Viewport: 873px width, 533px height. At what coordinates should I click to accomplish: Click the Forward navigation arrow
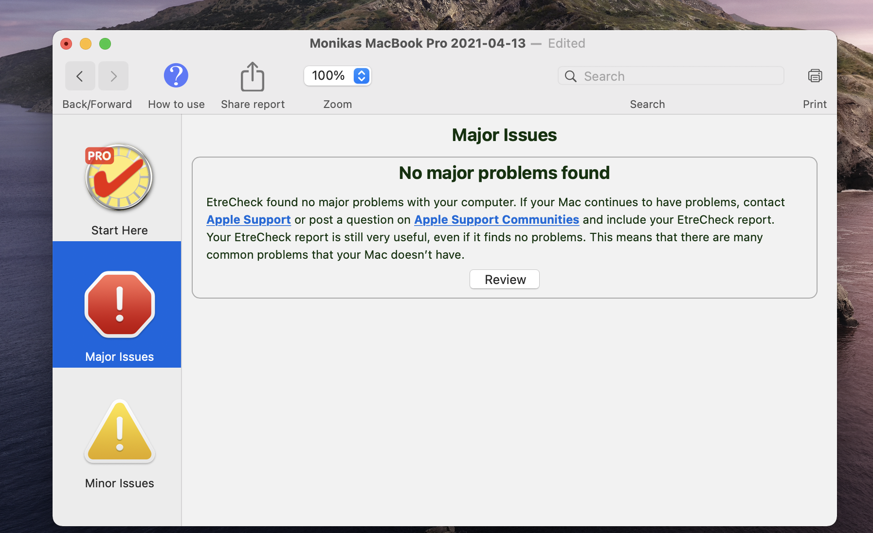pos(113,76)
